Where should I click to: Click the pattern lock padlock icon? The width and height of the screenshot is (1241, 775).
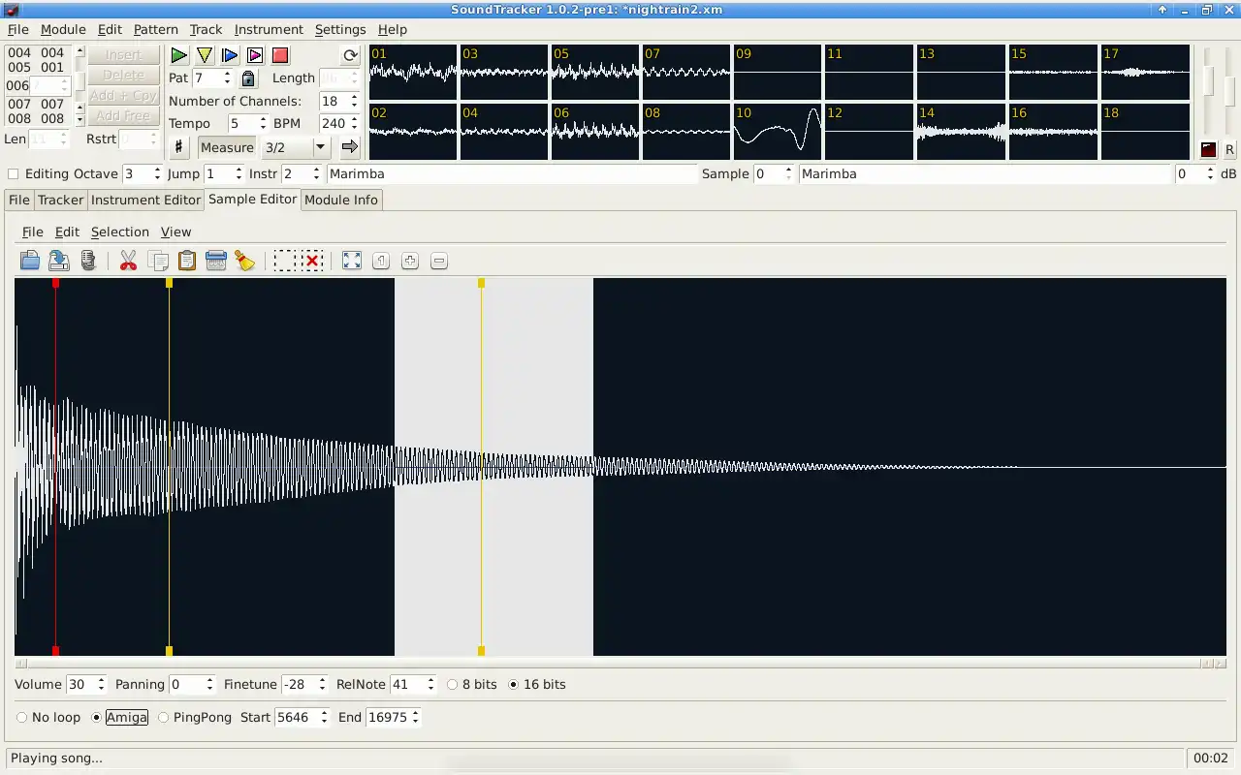click(x=248, y=78)
